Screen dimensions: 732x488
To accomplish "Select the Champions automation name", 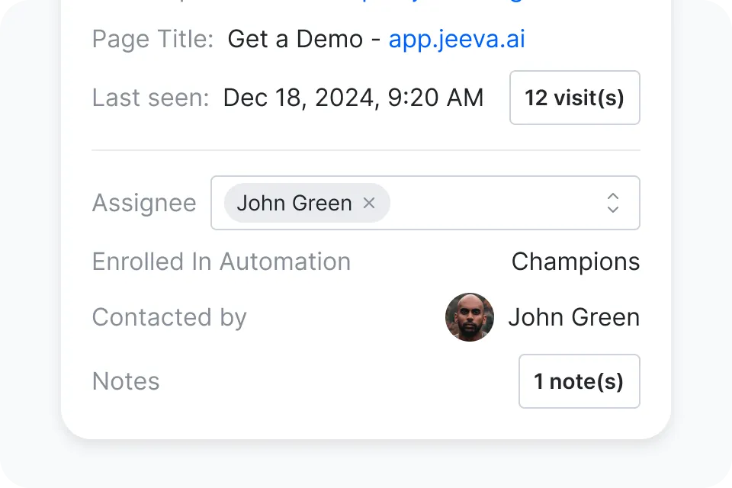I will [x=576, y=262].
